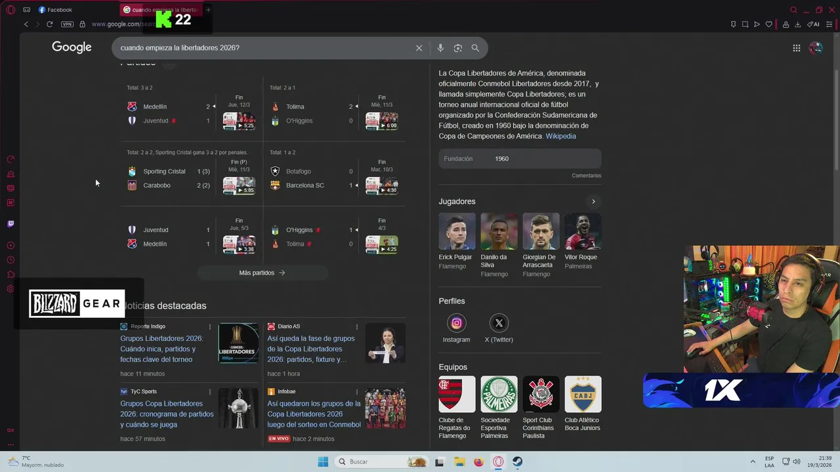Open the X (Twitter) profile
Screen dimensions: 840x472
[x=499, y=329]
